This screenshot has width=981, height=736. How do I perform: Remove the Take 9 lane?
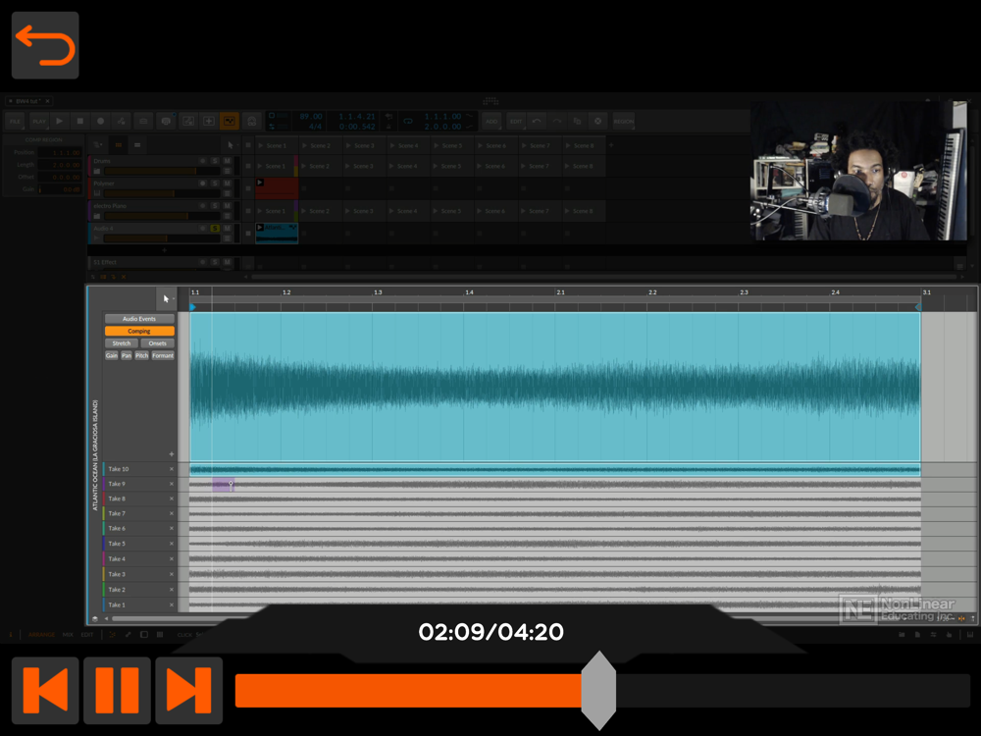172,484
